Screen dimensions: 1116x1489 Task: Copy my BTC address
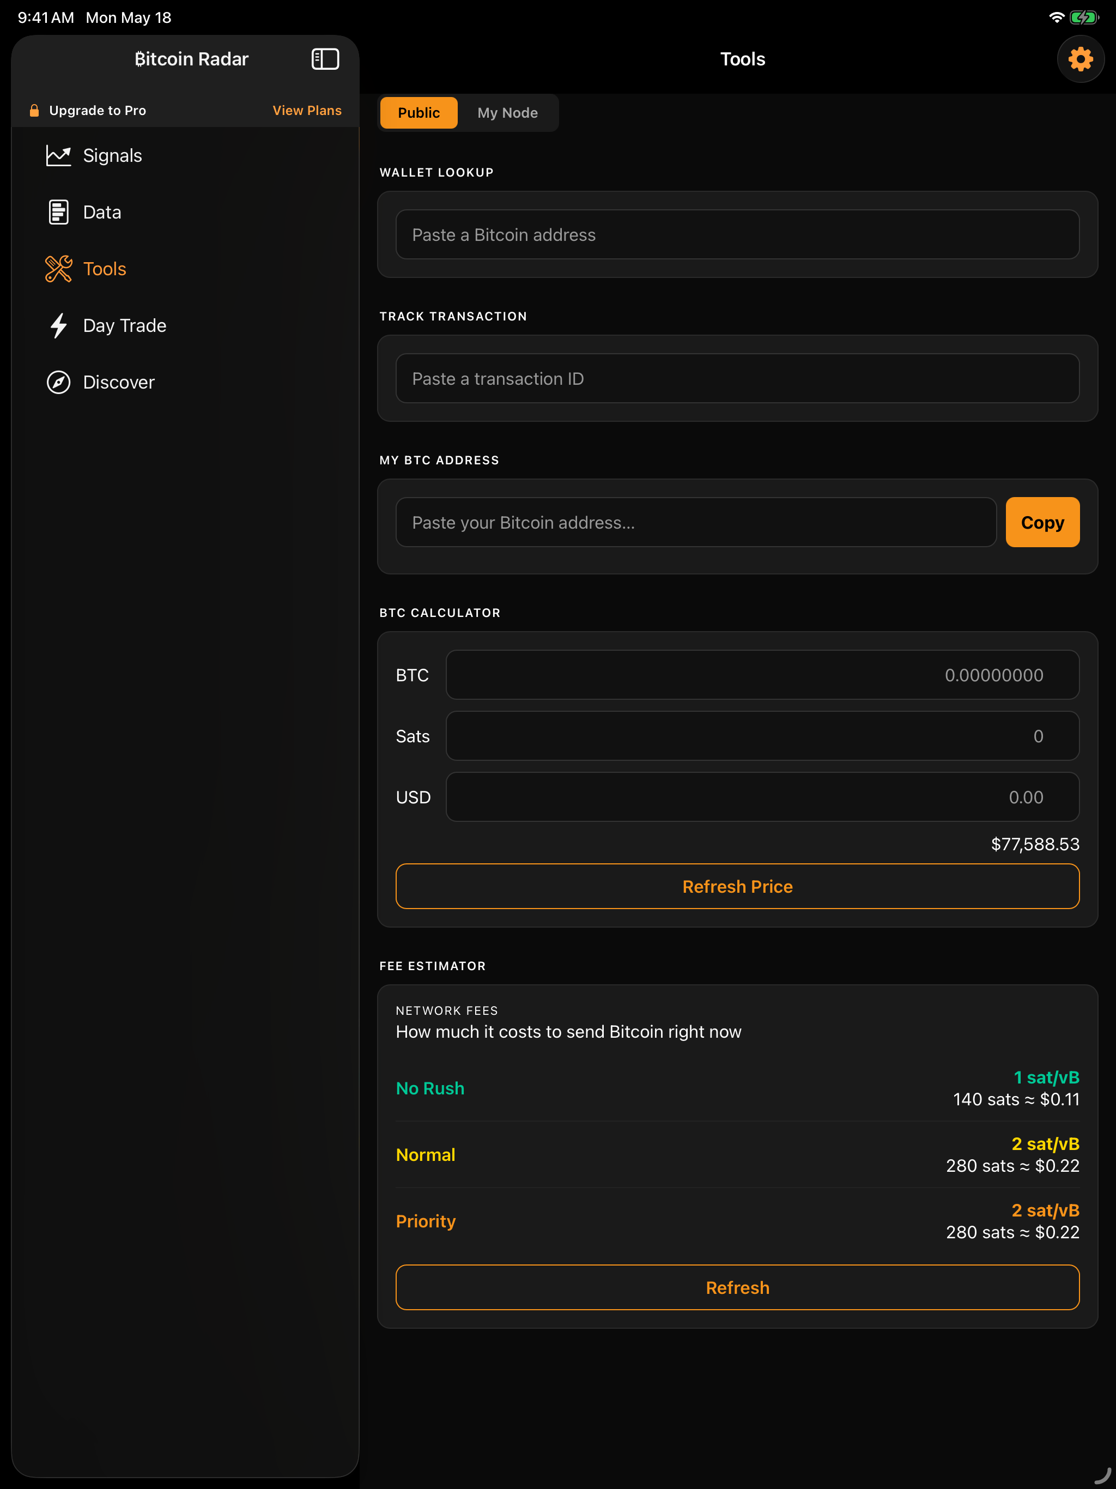click(x=1042, y=522)
